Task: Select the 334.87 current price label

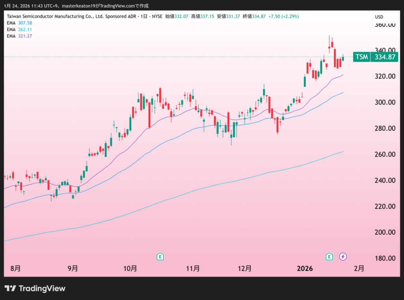Action: coord(385,57)
